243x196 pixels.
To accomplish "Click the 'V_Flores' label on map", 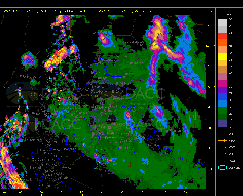I will [45, 186].
